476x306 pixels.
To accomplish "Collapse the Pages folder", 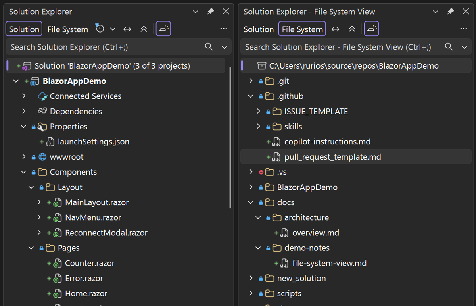I will [31, 248].
